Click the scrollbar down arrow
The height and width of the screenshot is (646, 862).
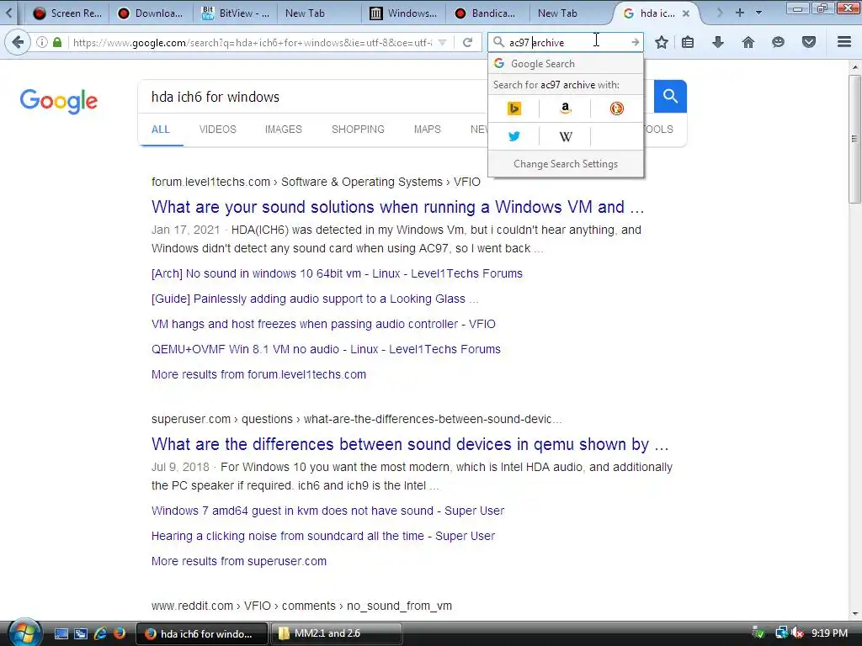(854, 614)
